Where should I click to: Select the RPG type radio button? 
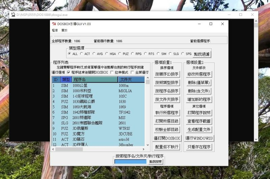[132, 54]
